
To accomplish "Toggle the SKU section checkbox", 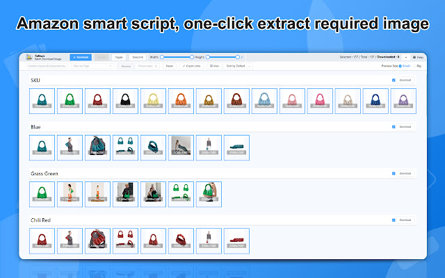I will click(x=394, y=81).
